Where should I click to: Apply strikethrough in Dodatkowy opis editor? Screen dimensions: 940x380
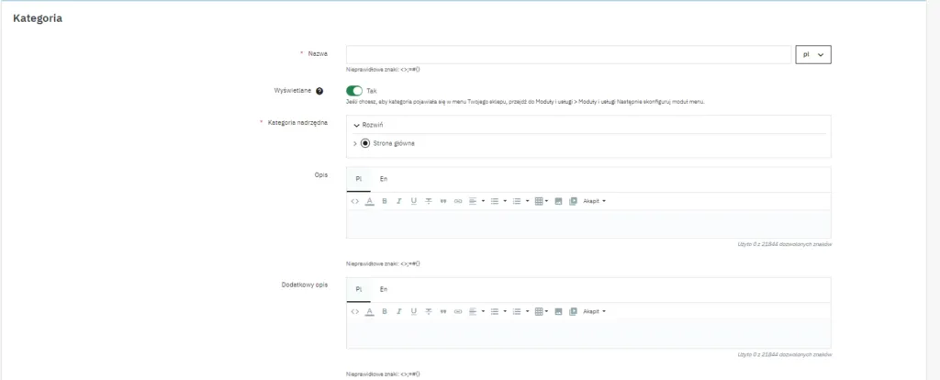(x=429, y=311)
